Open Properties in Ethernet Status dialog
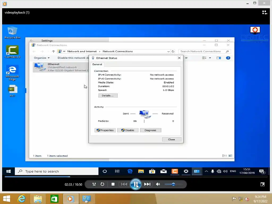 click(105, 130)
